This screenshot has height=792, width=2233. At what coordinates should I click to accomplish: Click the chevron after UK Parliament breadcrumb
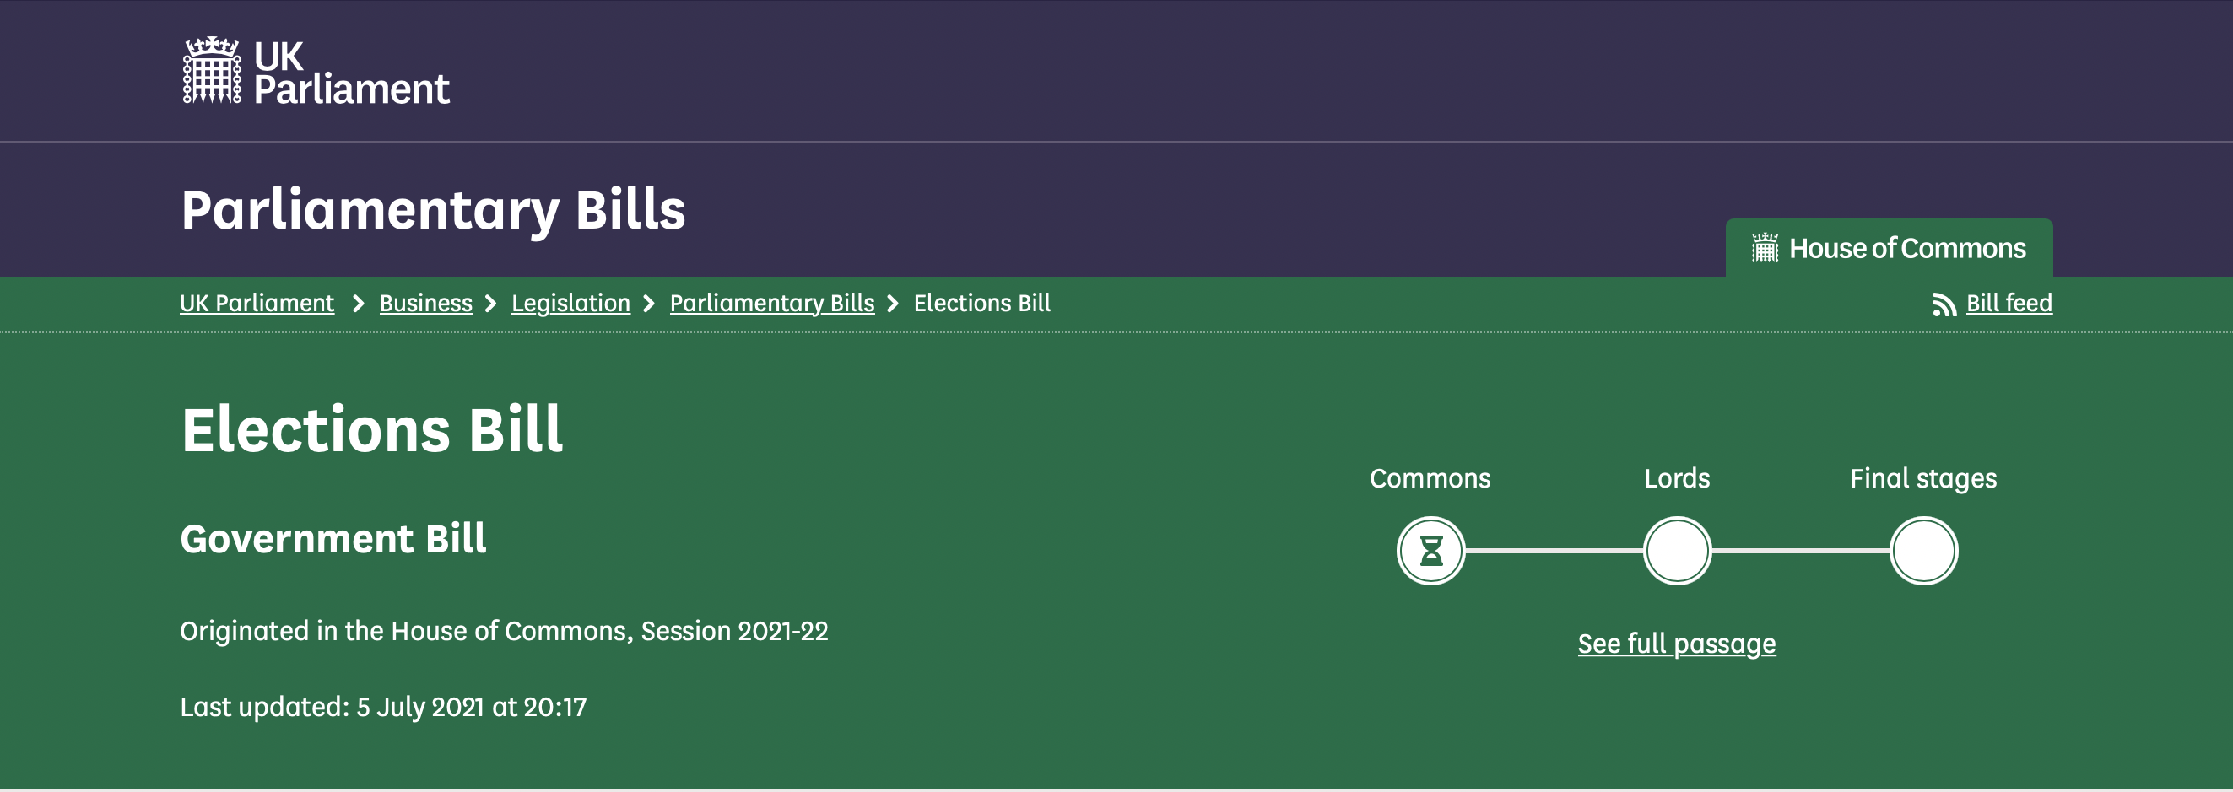coord(357,304)
